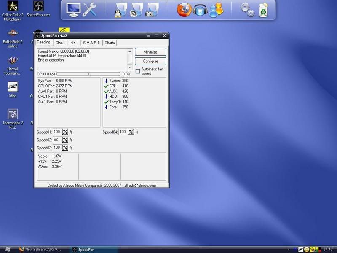This screenshot has width=337, height=253.
Task: Adjust the Speed04 spinner arrows
Action: click(131, 132)
